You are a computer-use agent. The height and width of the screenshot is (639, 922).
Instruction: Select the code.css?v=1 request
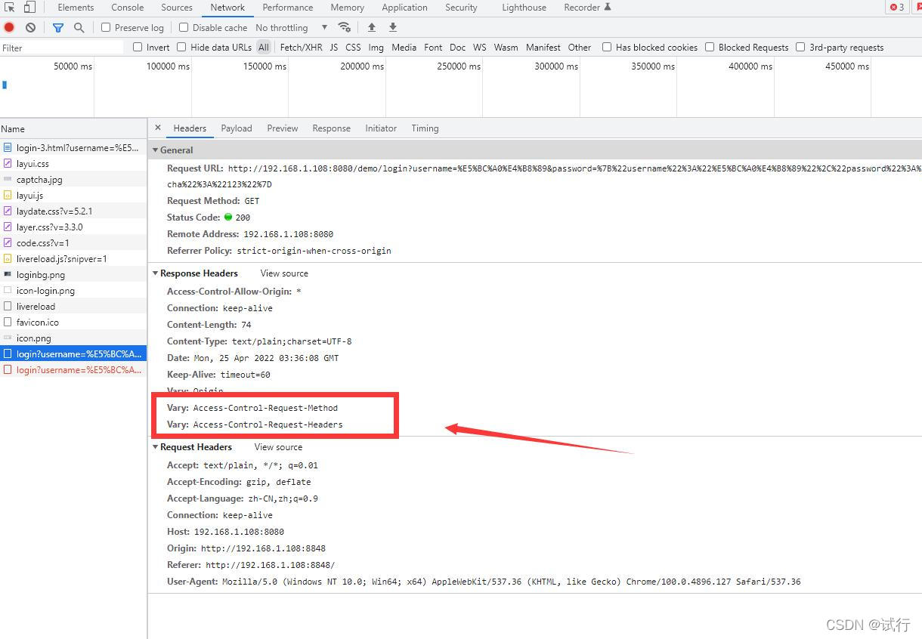click(73, 242)
